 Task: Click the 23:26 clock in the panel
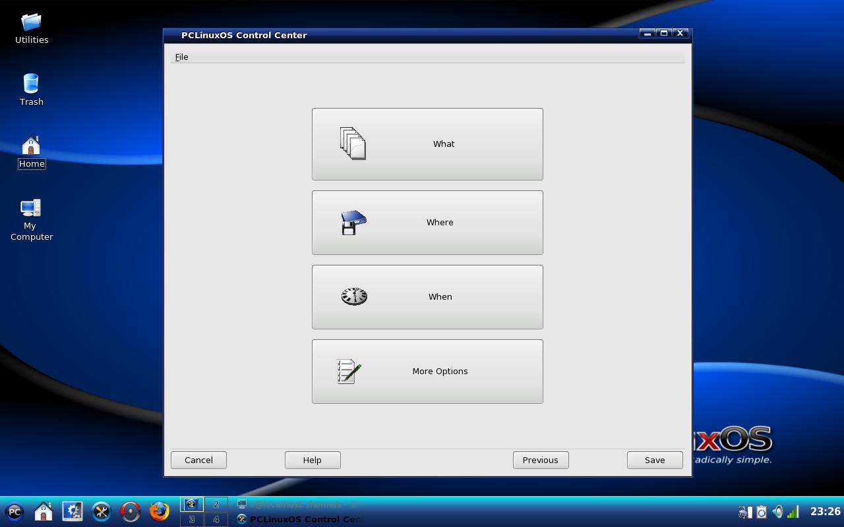tap(825, 511)
